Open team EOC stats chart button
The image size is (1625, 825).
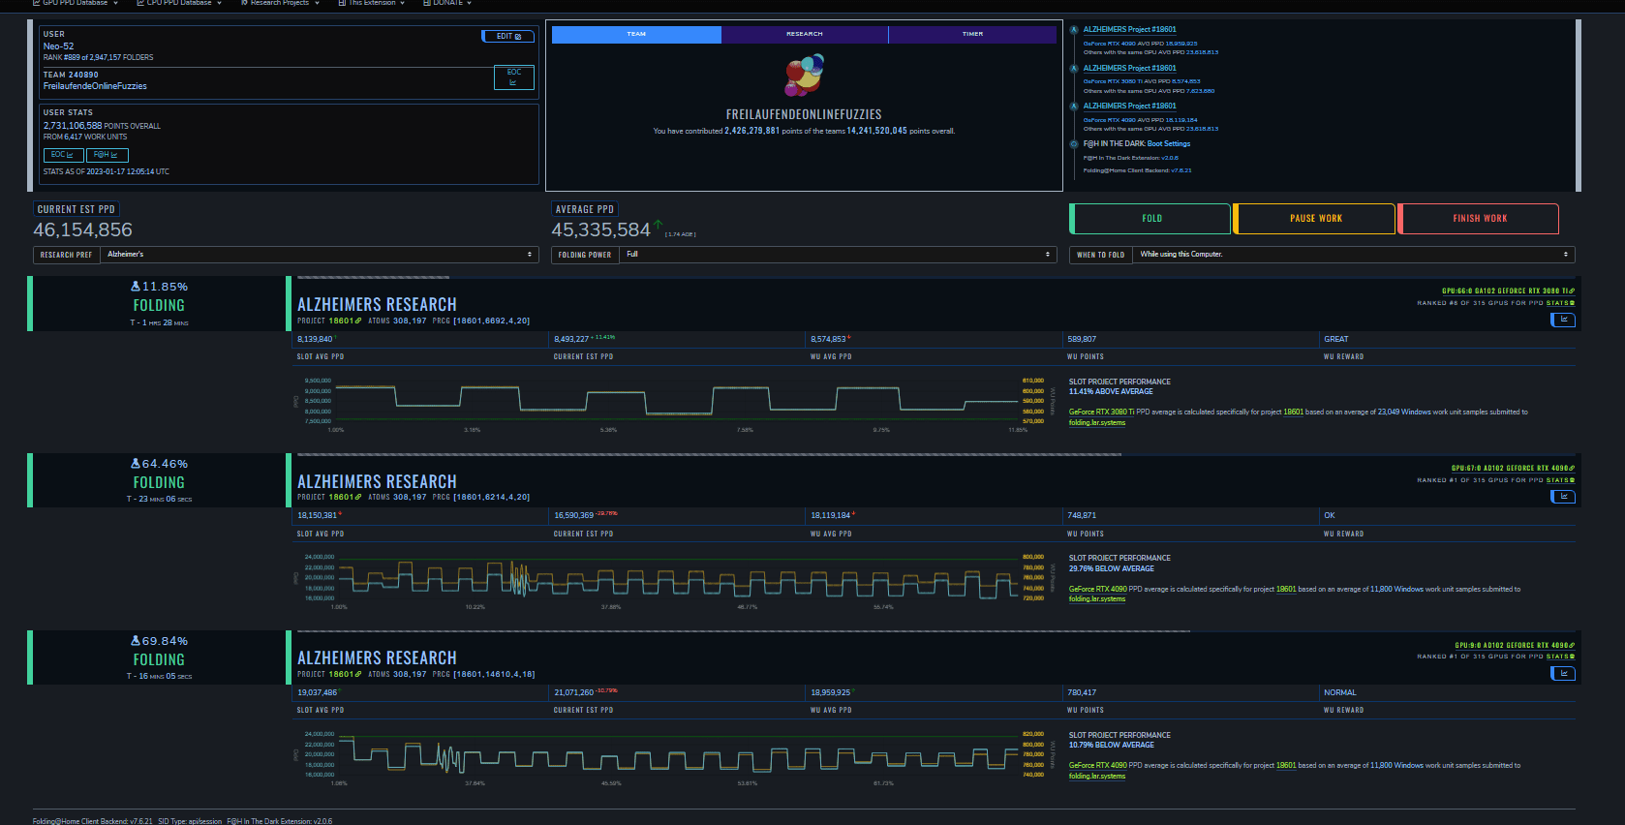tap(513, 77)
